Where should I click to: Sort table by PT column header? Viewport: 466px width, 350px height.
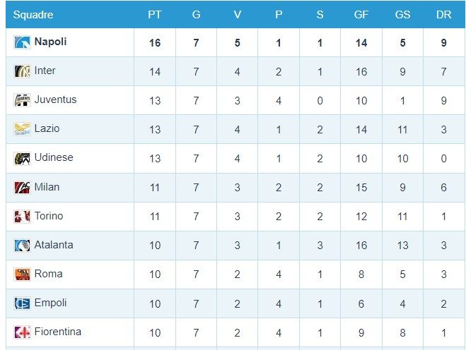coord(155,15)
